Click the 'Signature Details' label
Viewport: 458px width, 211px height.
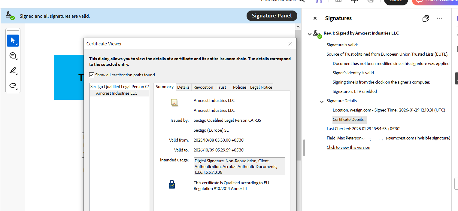[342, 101]
